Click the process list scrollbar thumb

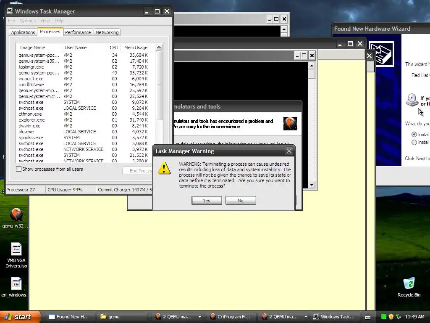pyautogui.click(x=159, y=85)
